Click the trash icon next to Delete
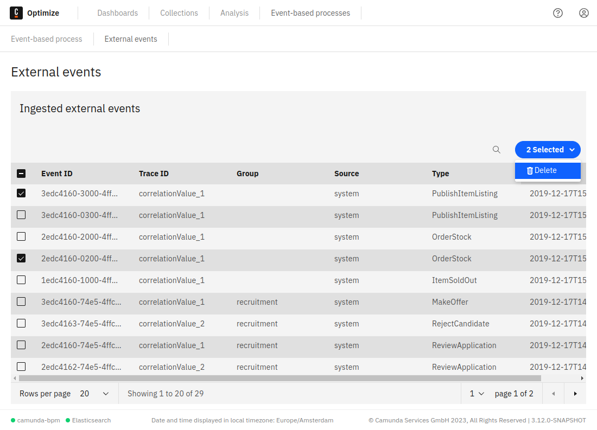The height and width of the screenshot is (430, 597). tap(530, 170)
